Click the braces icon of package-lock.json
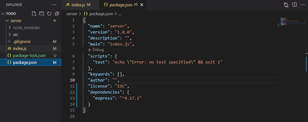Viewport: 308px width, 122px height. click(x=9, y=55)
